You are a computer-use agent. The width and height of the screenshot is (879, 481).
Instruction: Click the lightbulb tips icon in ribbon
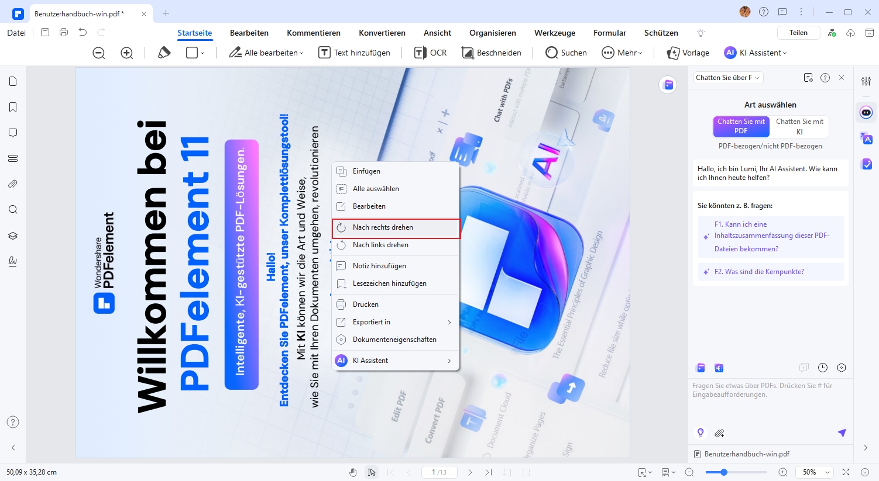pos(701,33)
